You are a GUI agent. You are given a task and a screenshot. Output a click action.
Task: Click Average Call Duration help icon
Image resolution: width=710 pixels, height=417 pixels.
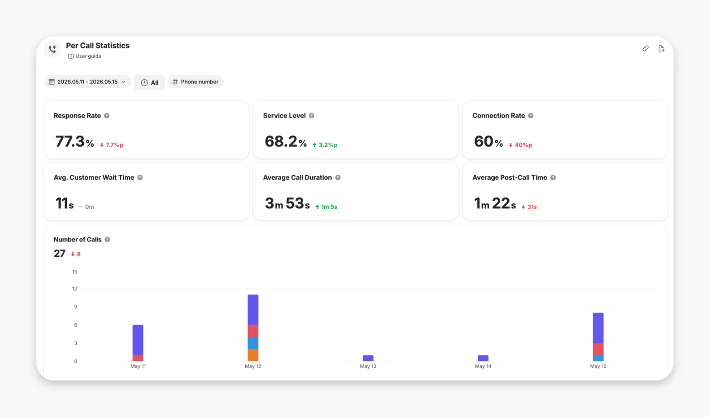pyautogui.click(x=338, y=178)
